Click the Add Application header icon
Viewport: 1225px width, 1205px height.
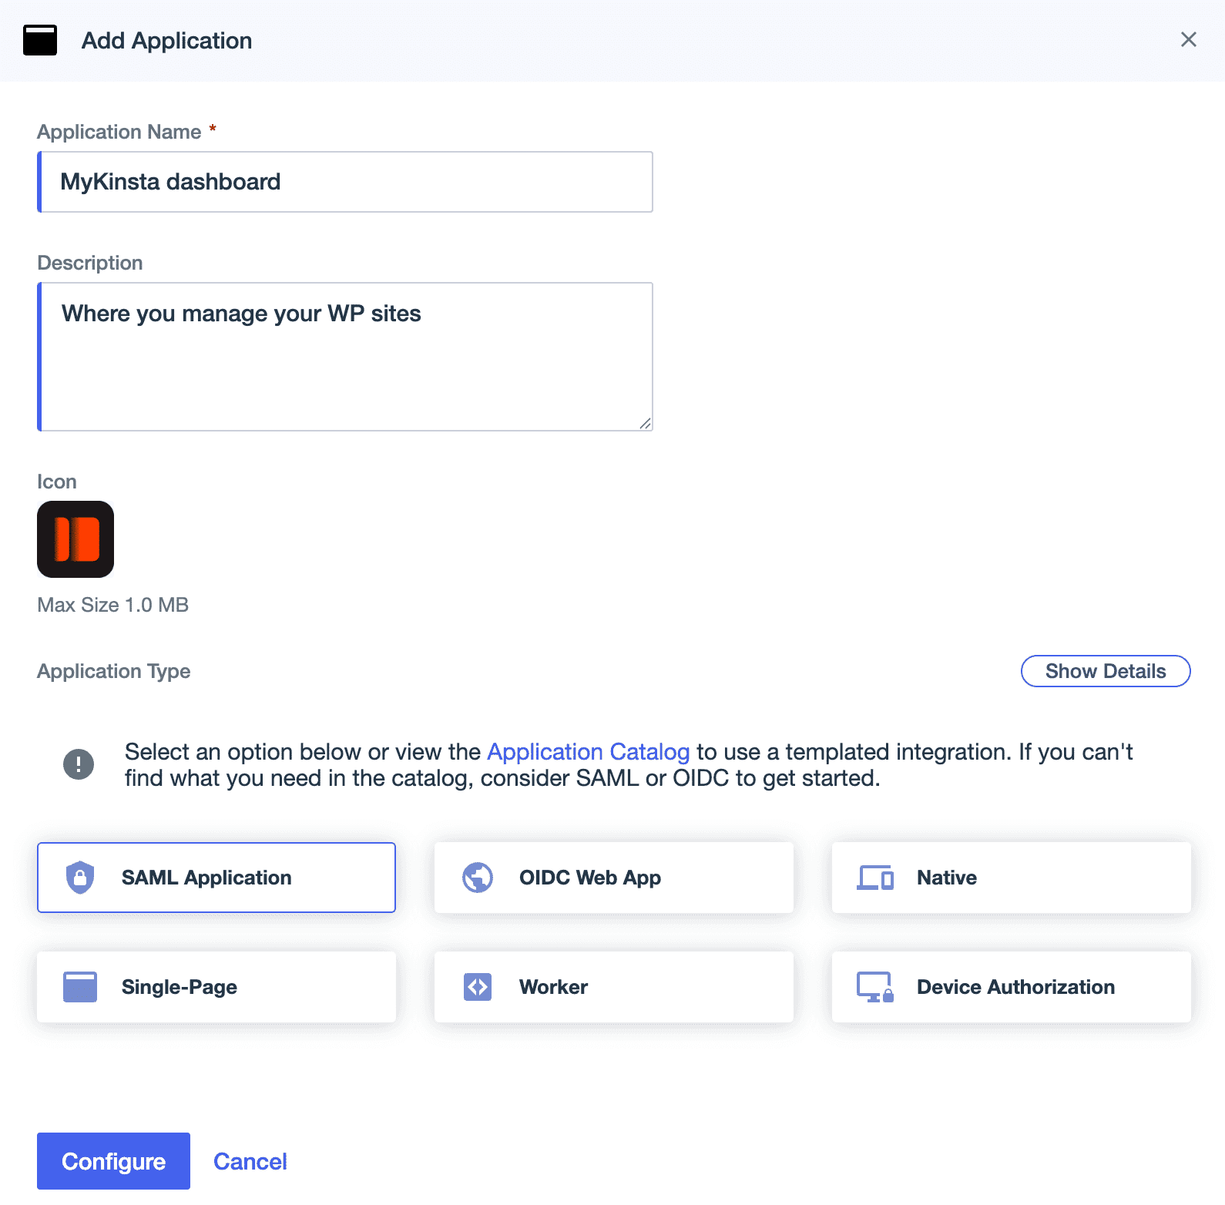39,39
